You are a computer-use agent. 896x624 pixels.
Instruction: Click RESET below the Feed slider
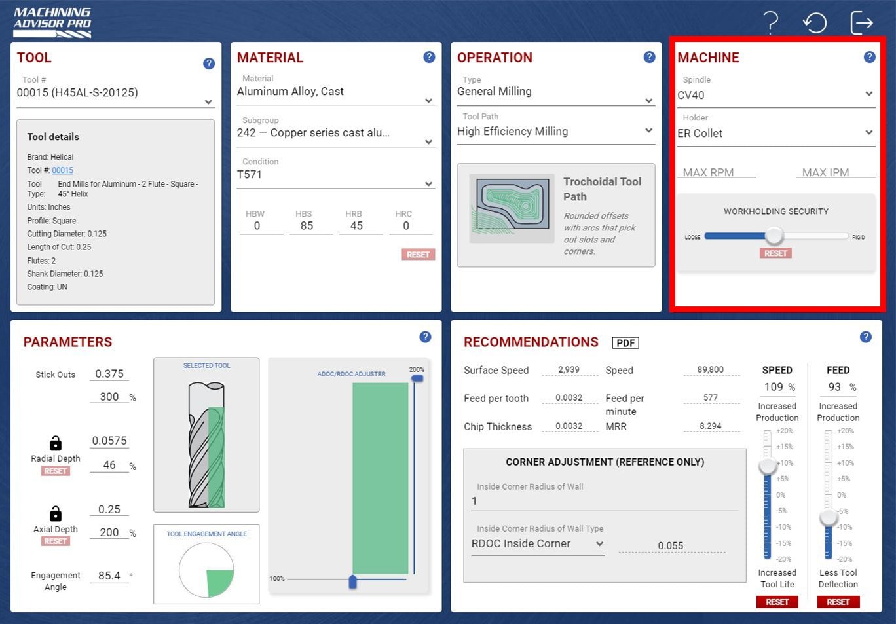coord(838,602)
